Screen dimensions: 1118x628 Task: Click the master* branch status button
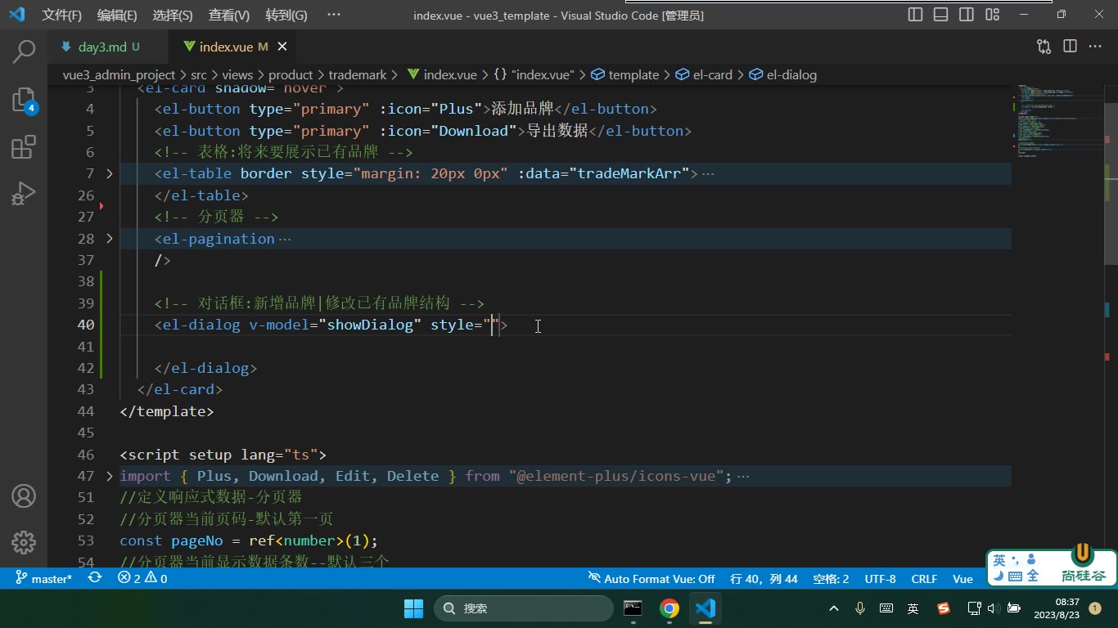click(x=43, y=578)
